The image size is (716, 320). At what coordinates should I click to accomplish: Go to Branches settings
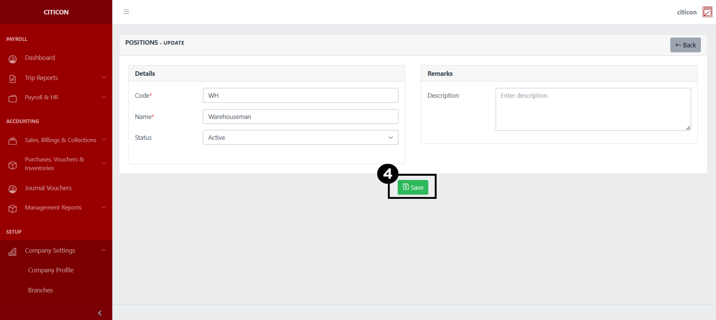[40, 290]
